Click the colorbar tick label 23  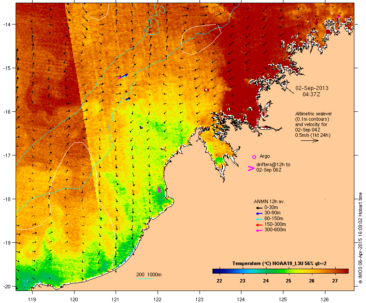tap(242, 281)
